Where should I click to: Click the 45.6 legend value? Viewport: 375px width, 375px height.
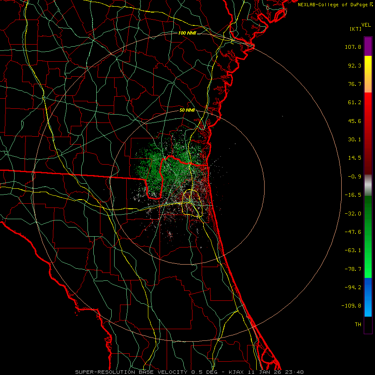[355, 121]
